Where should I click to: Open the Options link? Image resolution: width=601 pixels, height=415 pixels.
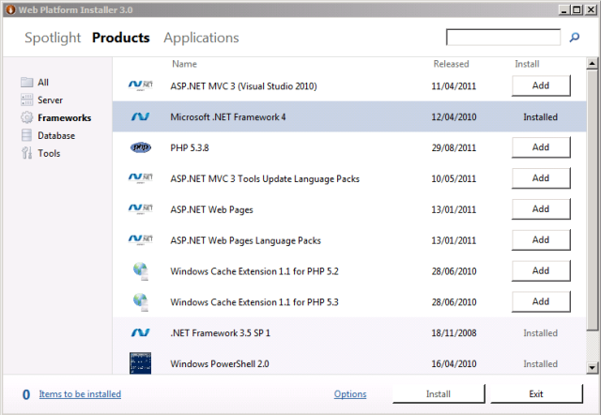click(350, 394)
